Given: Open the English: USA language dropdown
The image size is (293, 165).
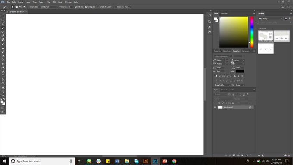Looking at the screenshot, I should point(222,85).
